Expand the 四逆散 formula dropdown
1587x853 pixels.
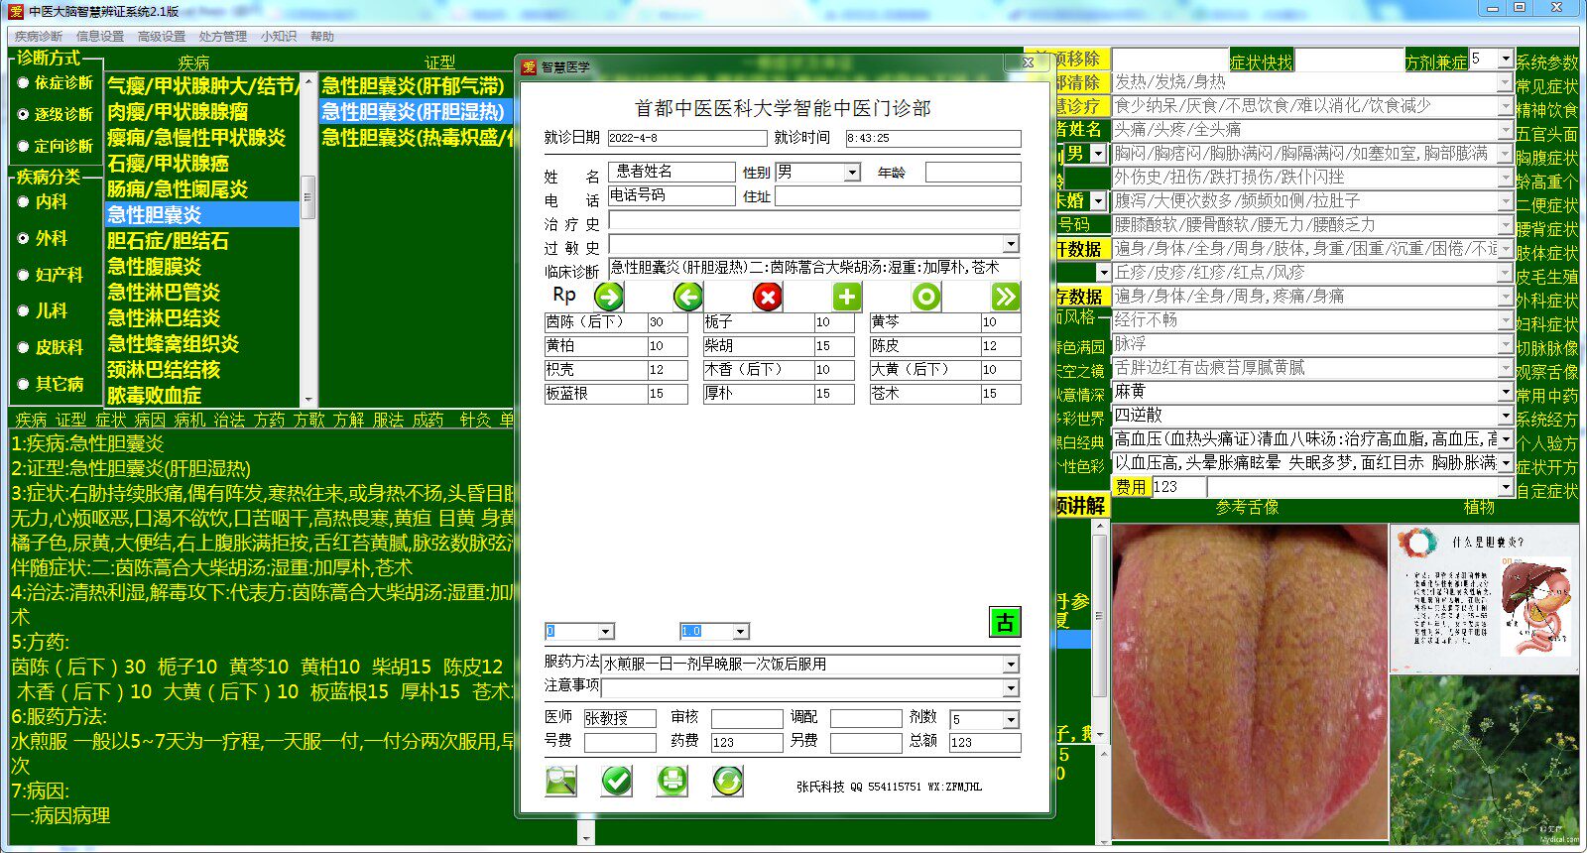click(1506, 416)
